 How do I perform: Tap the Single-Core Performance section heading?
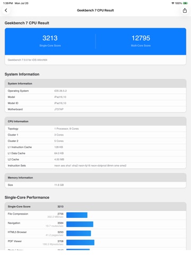[x=27, y=198]
